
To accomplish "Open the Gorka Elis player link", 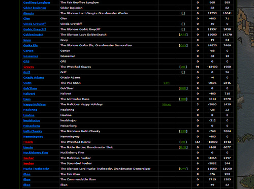I will (30, 45).
